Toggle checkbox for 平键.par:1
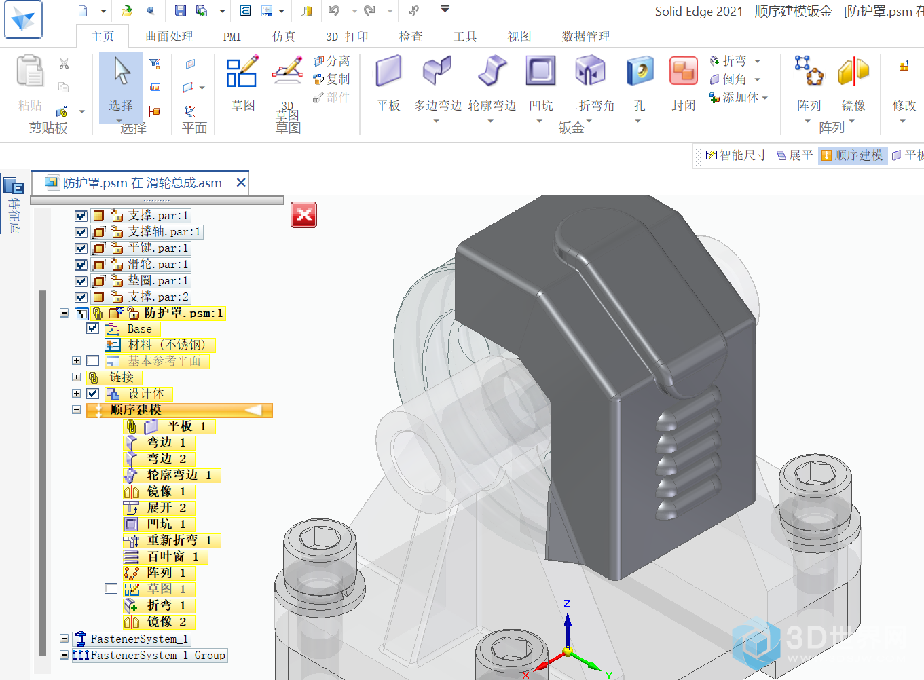The image size is (924, 680). (81, 248)
